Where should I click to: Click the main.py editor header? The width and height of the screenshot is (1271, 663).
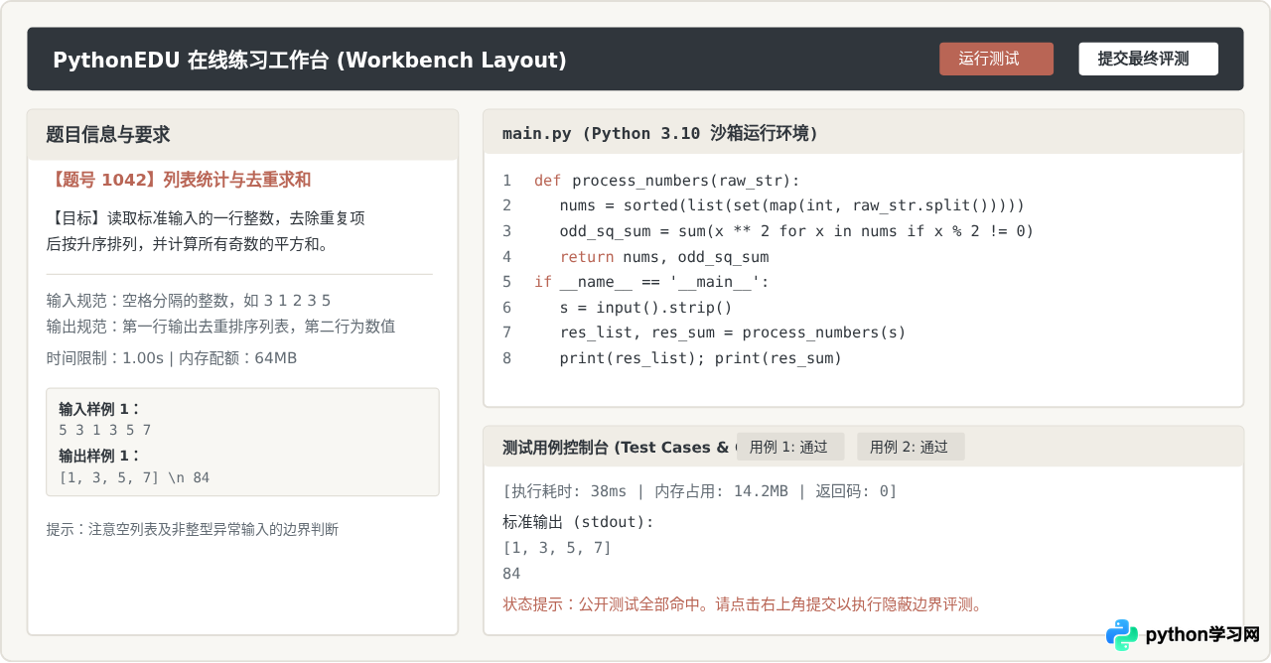863,133
